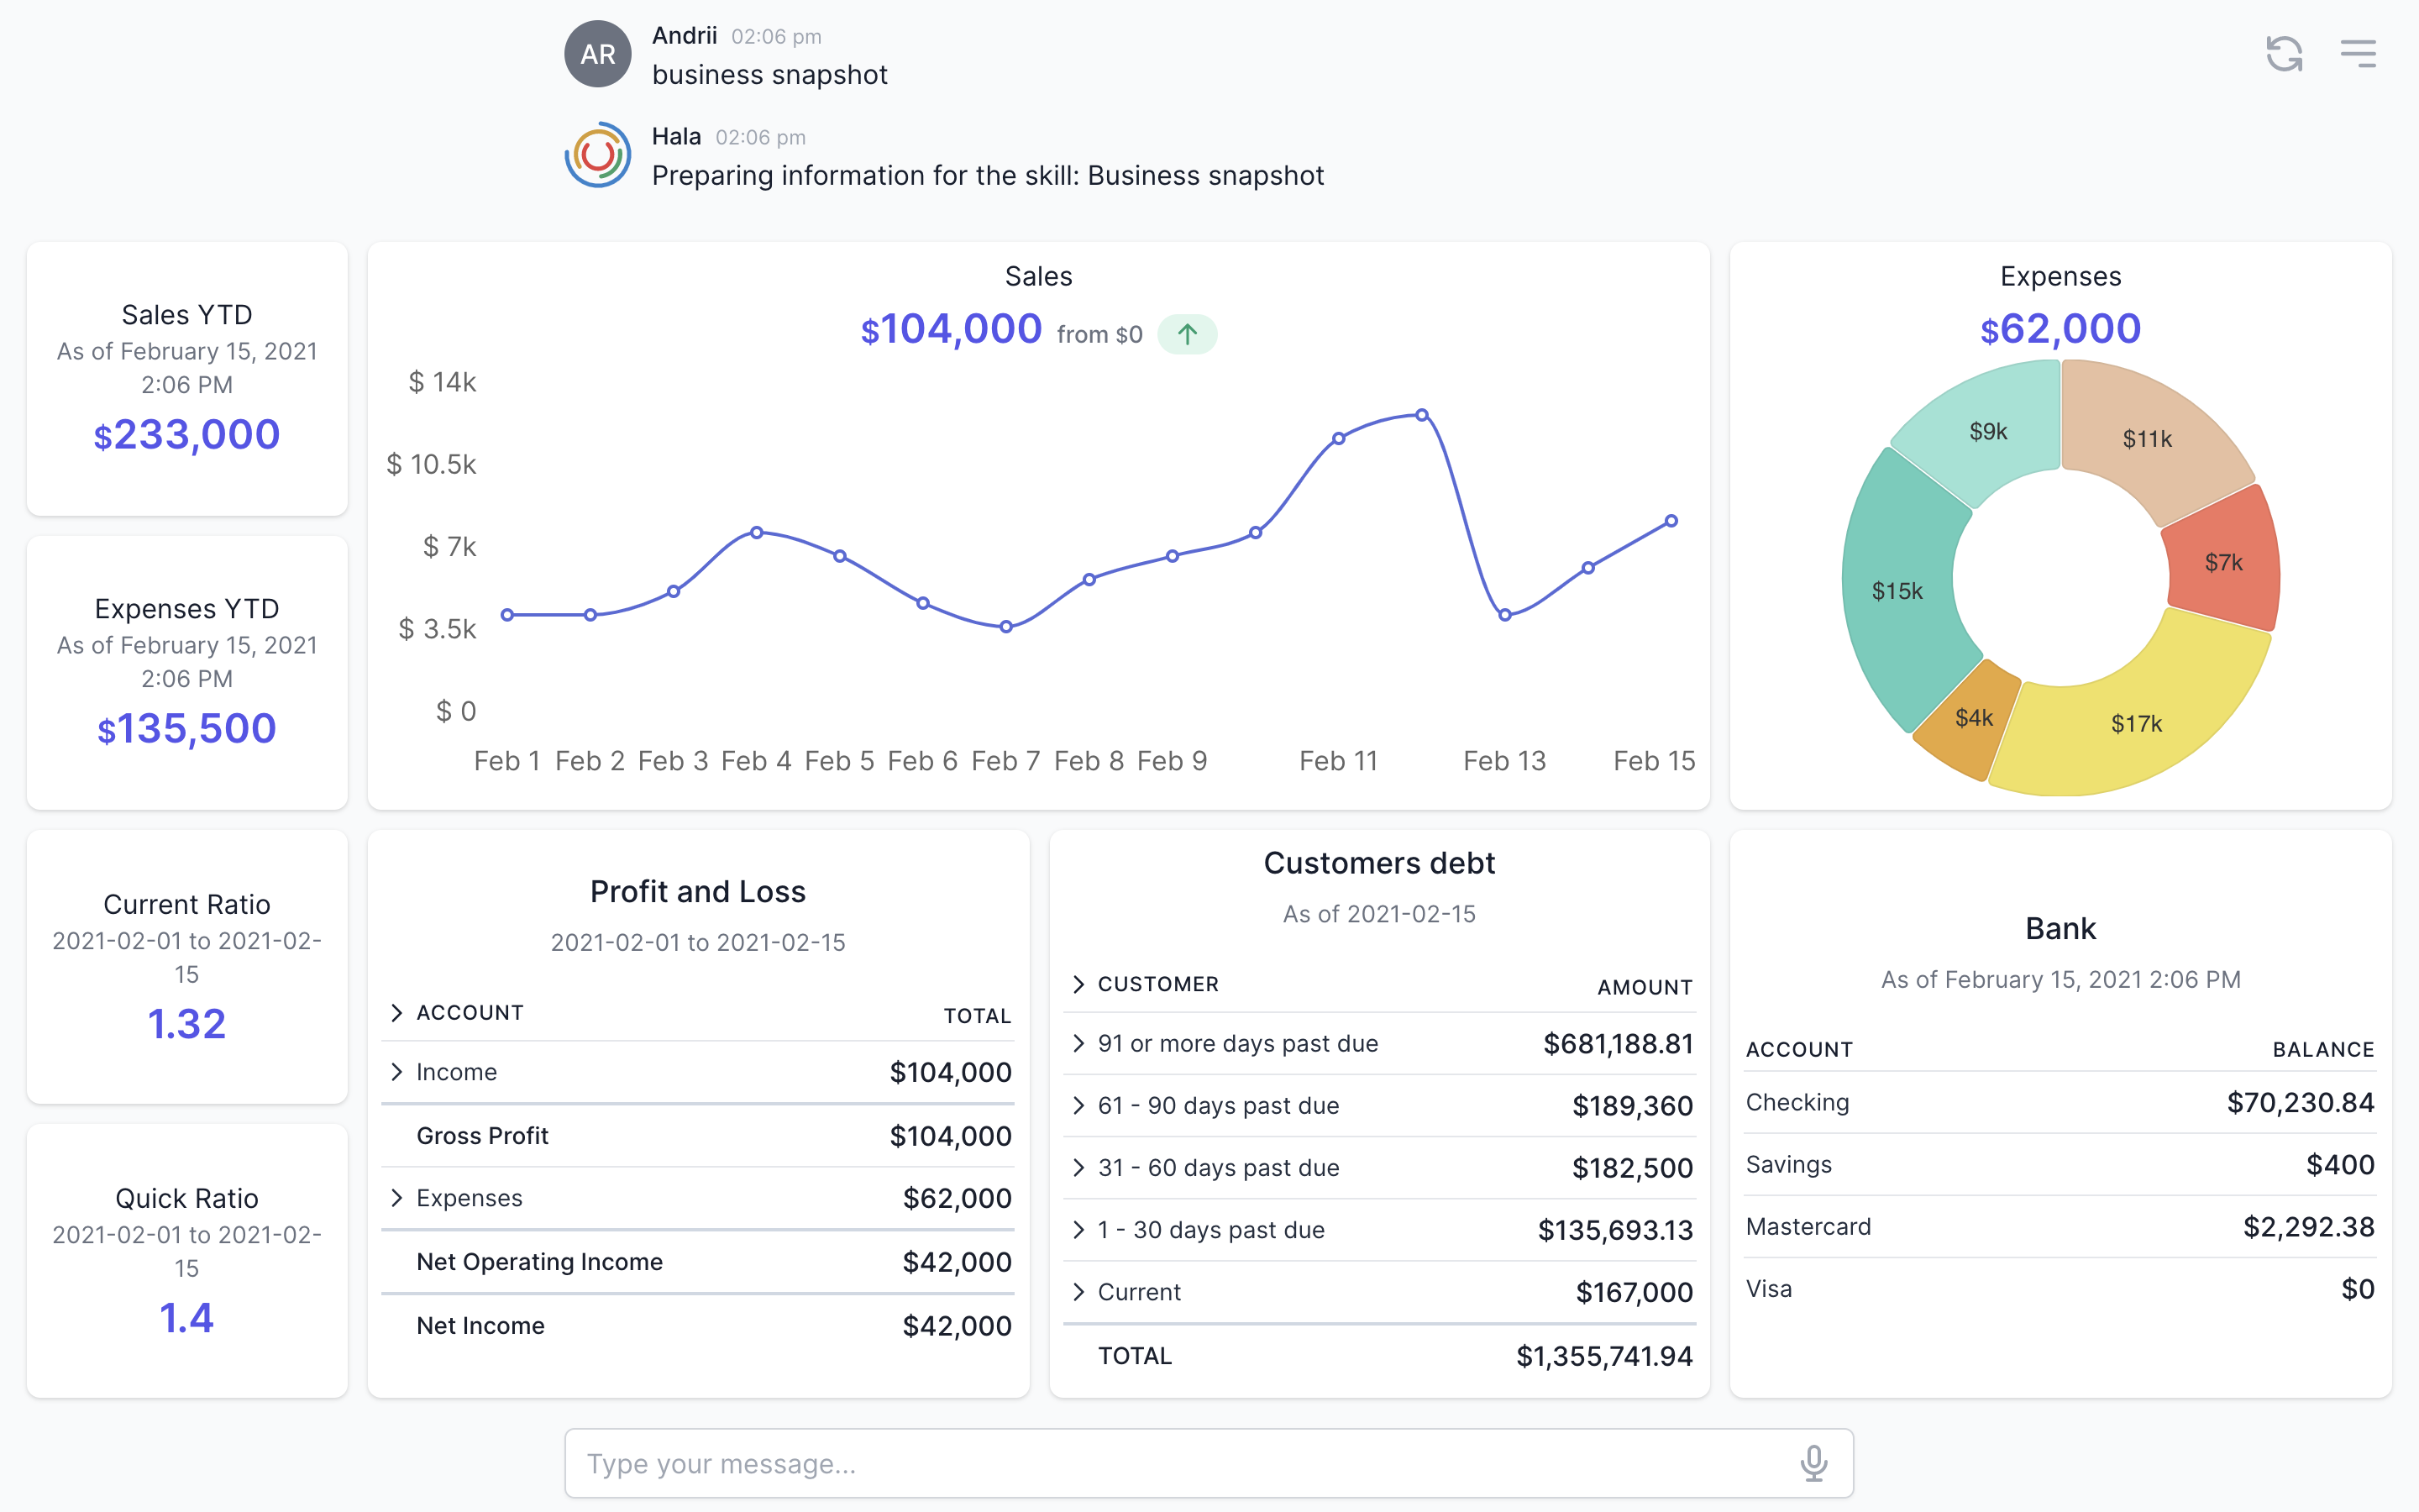2419x1512 pixels.
Task: Click the $681,188.81 amount
Action: tap(1619, 1044)
